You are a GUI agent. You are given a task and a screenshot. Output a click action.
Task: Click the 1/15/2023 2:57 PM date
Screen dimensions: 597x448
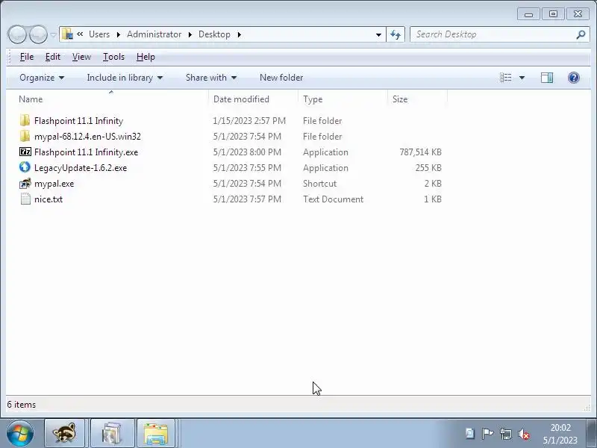249,121
